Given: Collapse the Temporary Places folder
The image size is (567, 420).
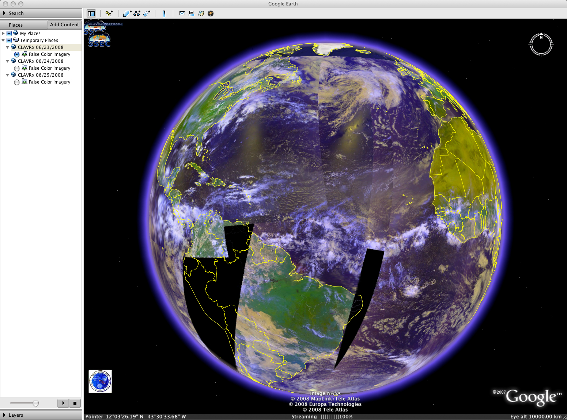Looking at the screenshot, I should (3, 40).
